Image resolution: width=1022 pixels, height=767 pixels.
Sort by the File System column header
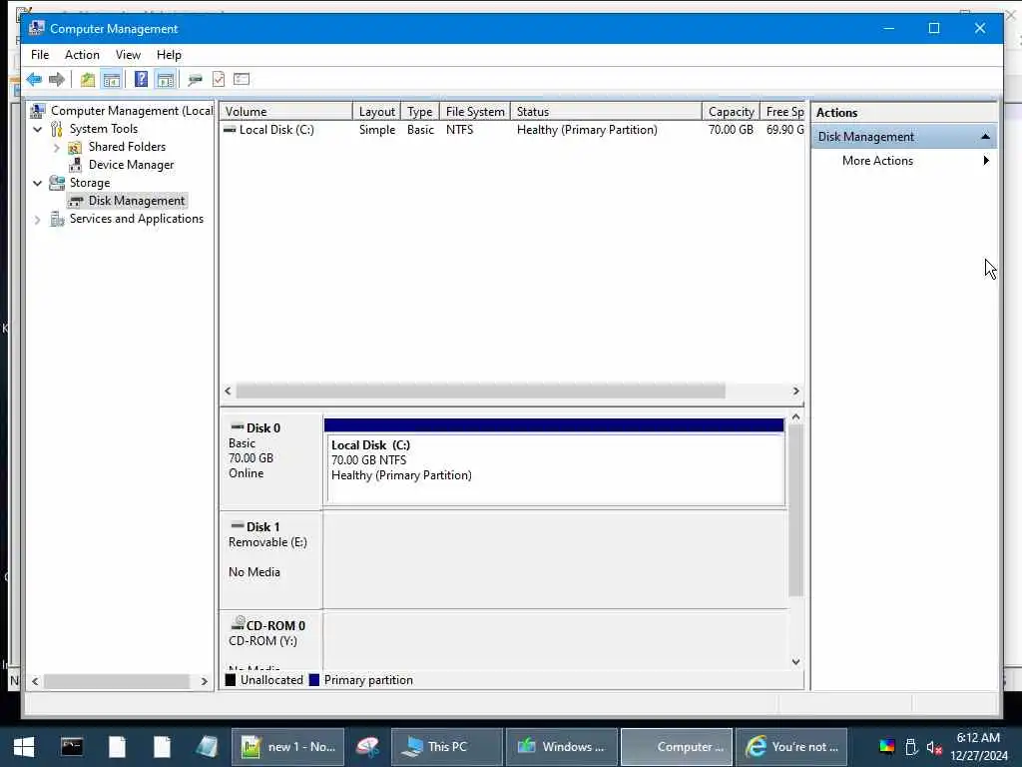point(475,112)
